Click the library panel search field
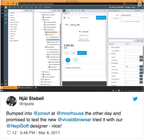Viewport: 144px width, 139px height. pyautogui.click(x=16, y=11)
